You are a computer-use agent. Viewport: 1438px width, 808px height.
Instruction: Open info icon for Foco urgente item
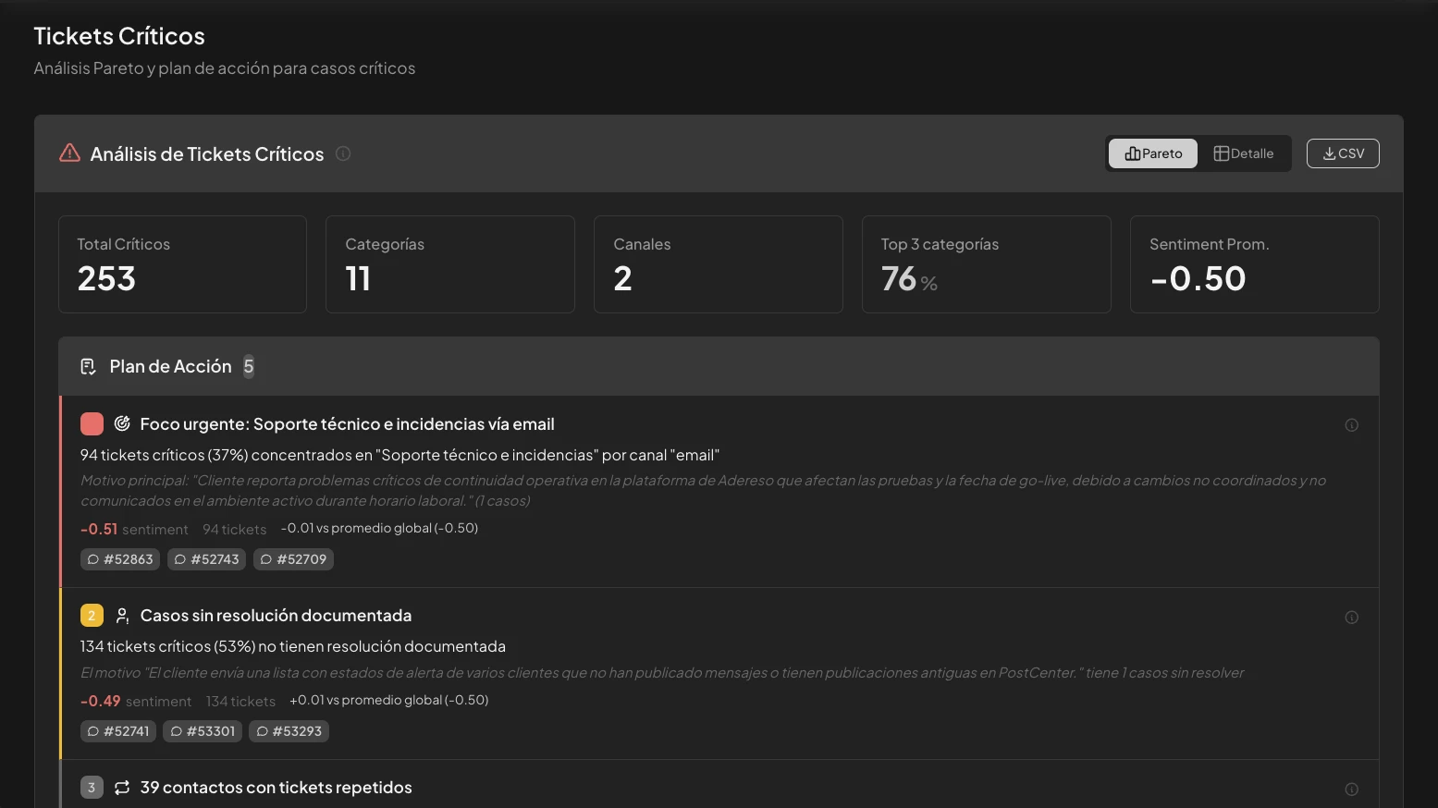[1351, 425]
